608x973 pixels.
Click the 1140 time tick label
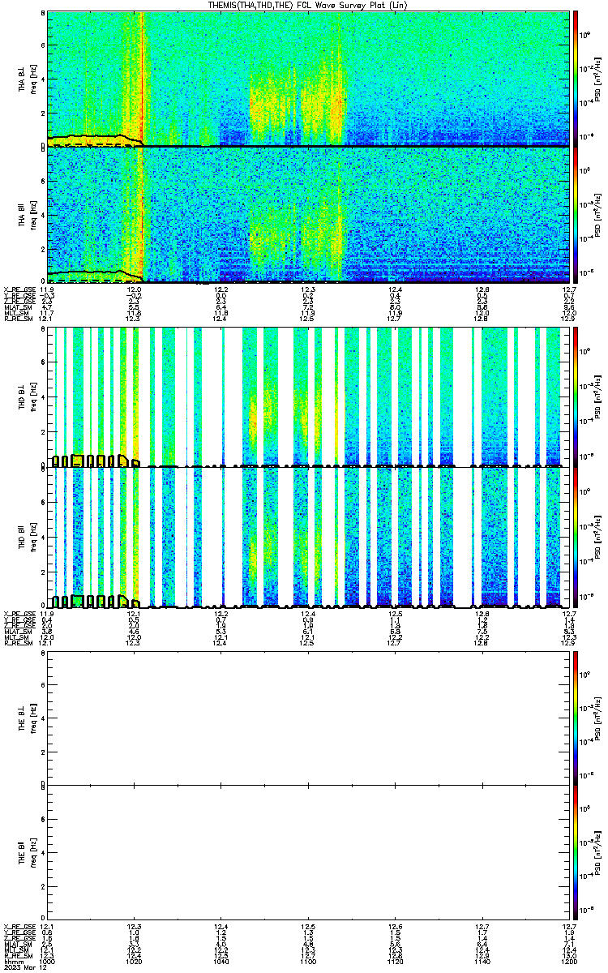pyautogui.click(x=482, y=961)
